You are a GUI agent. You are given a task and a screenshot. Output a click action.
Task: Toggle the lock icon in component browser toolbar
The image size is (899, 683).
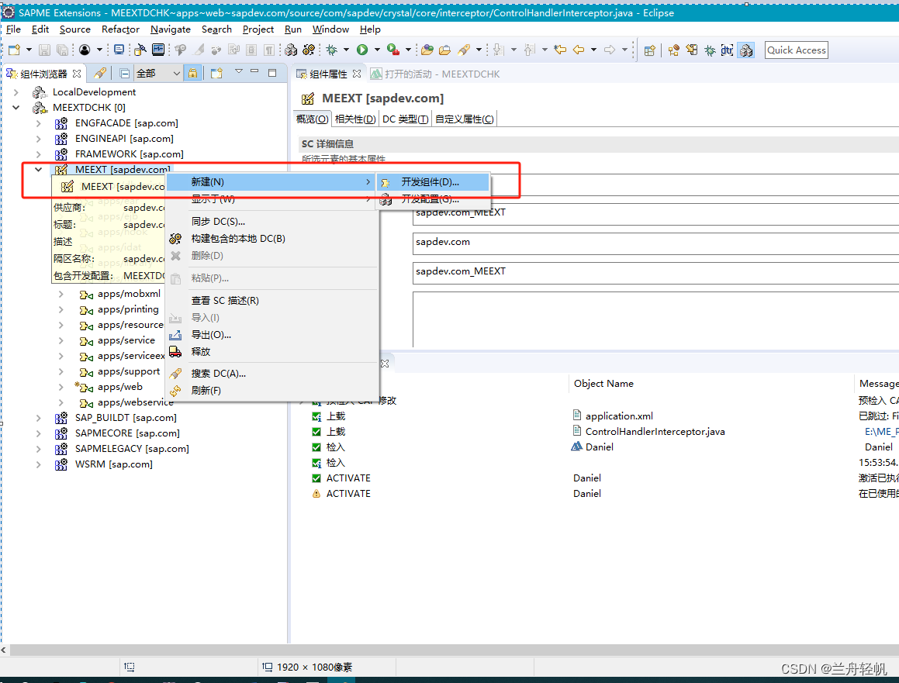pos(192,74)
